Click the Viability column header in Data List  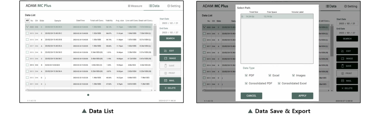(x=109, y=21)
